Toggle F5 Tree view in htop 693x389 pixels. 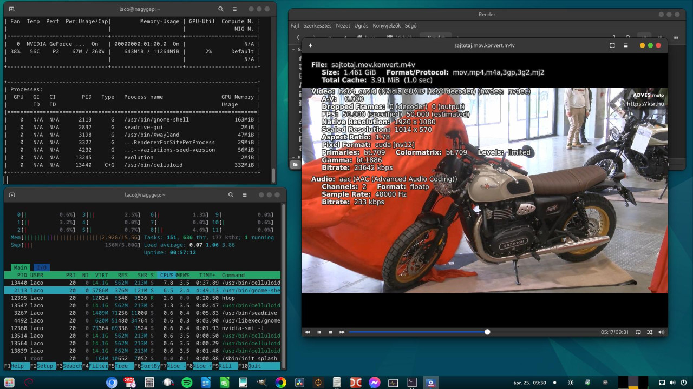121,366
